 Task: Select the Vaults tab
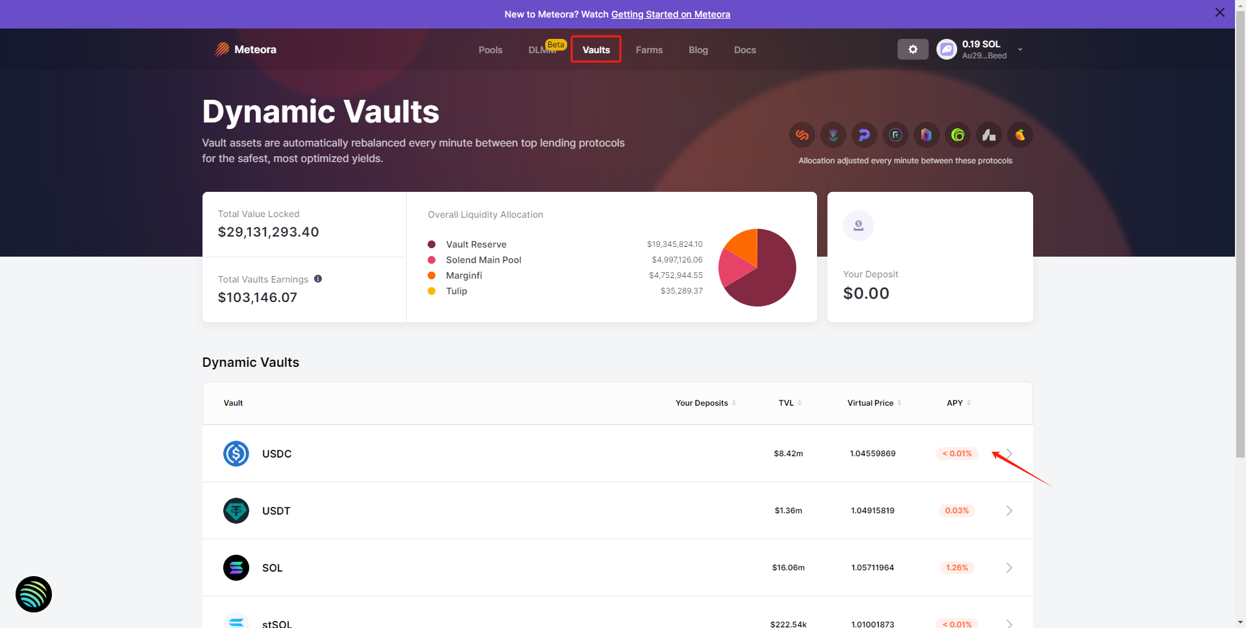pyautogui.click(x=596, y=50)
